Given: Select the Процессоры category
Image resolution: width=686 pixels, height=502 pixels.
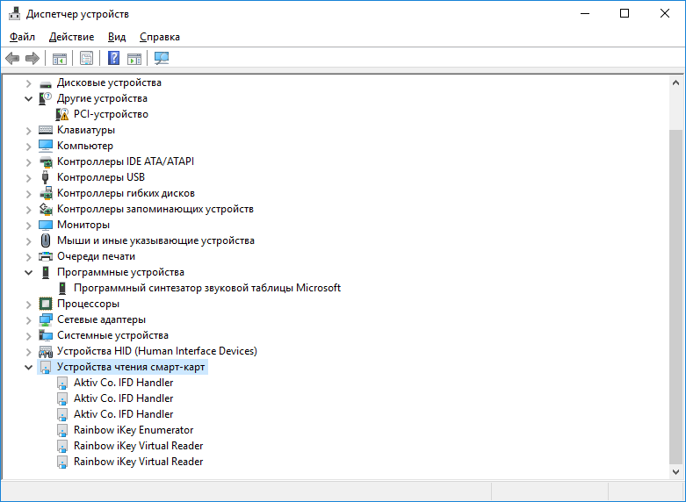Looking at the screenshot, I should pos(88,304).
